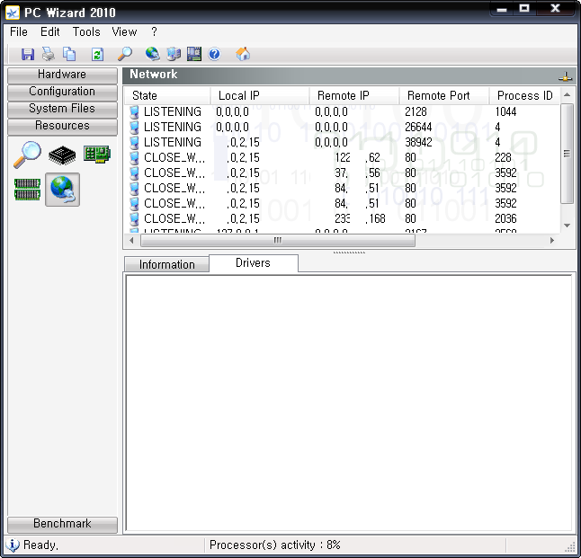Click Process ID 1044 cell
The height and width of the screenshot is (558, 581).
[x=505, y=111]
